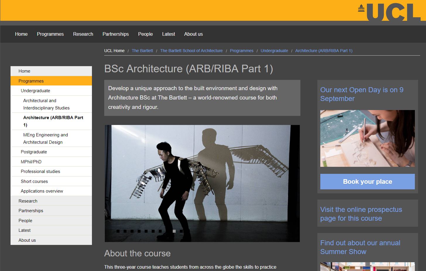Viewport: 426px width, 271px height.
Task: Open Home in the top navigation bar
Action: coord(21,34)
